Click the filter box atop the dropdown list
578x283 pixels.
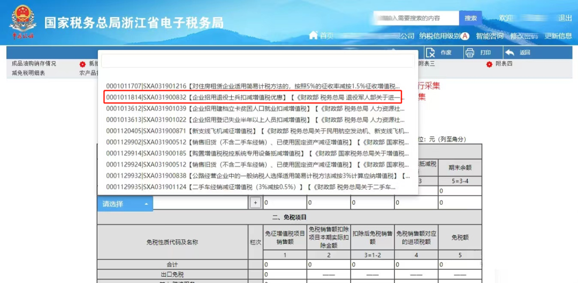[x=258, y=61]
